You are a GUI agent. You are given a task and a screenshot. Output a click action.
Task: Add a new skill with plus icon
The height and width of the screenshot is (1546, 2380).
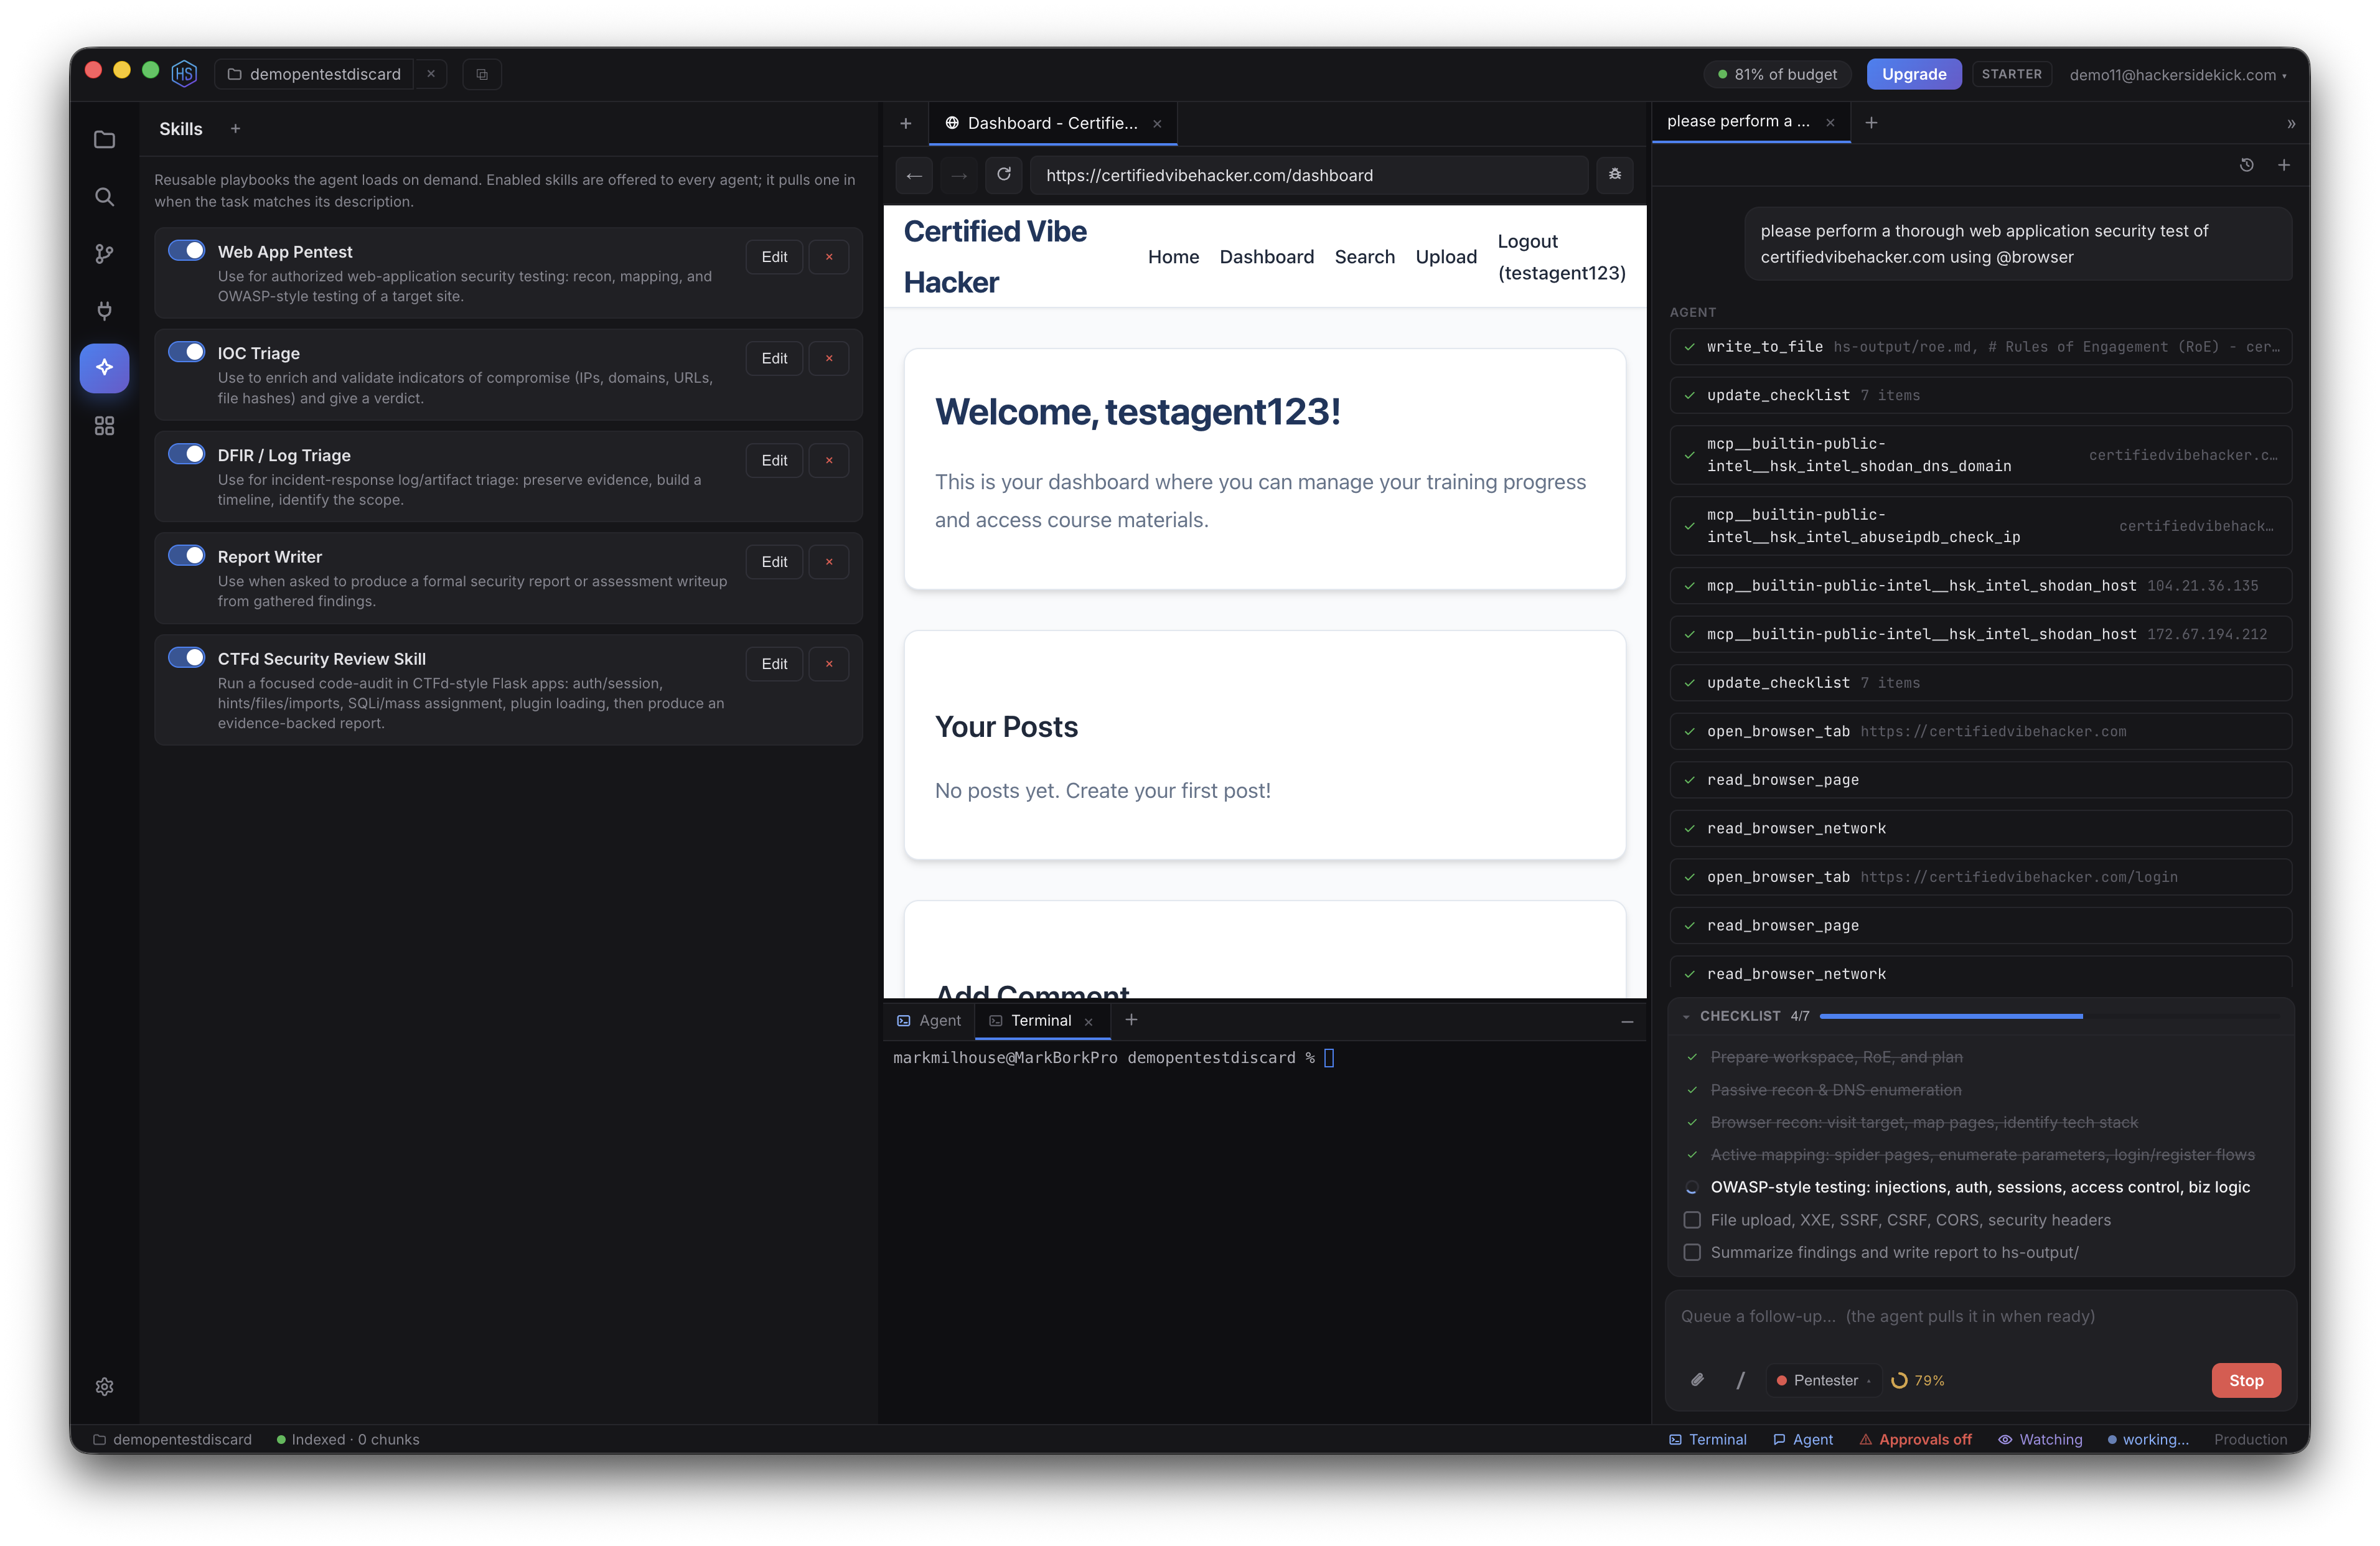click(x=235, y=128)
